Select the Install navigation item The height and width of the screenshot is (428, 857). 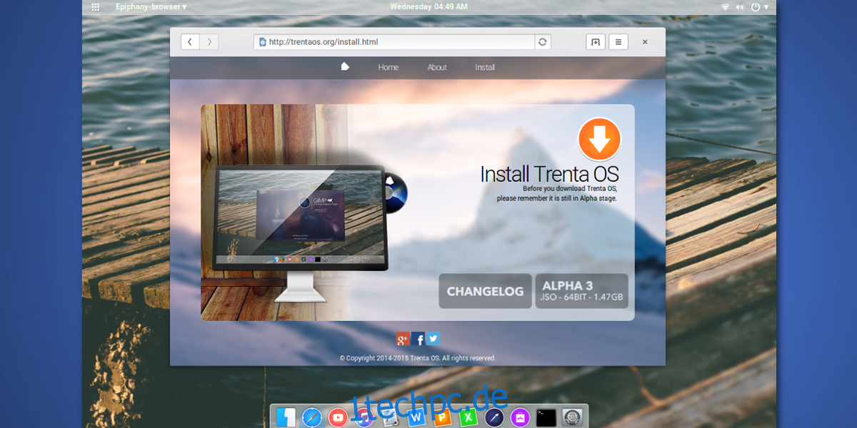(485, 67)
